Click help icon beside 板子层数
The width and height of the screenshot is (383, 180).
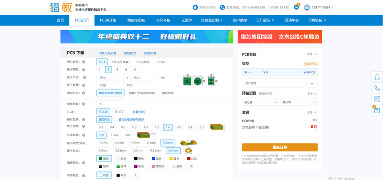[84, 70]
